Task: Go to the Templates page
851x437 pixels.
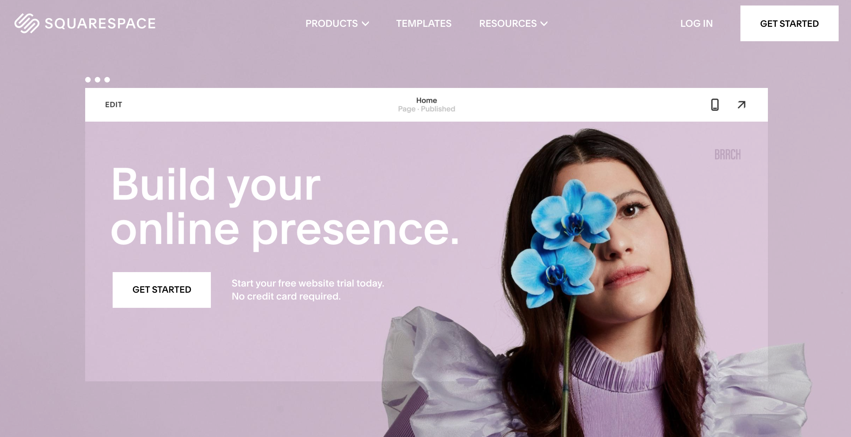Action: tap(424, 23)
